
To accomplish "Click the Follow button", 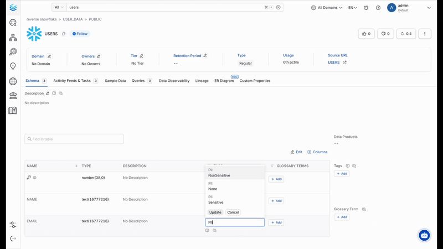I will tap(80, 34).
